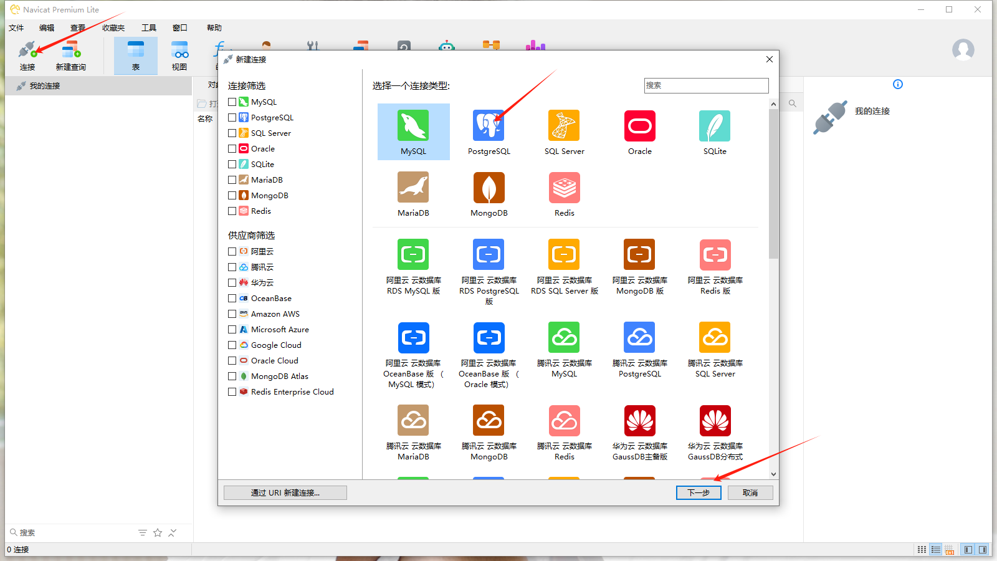997x561 pixels.
Task: Check the Google Cloud vendor filter
Action: pos(232,345)
